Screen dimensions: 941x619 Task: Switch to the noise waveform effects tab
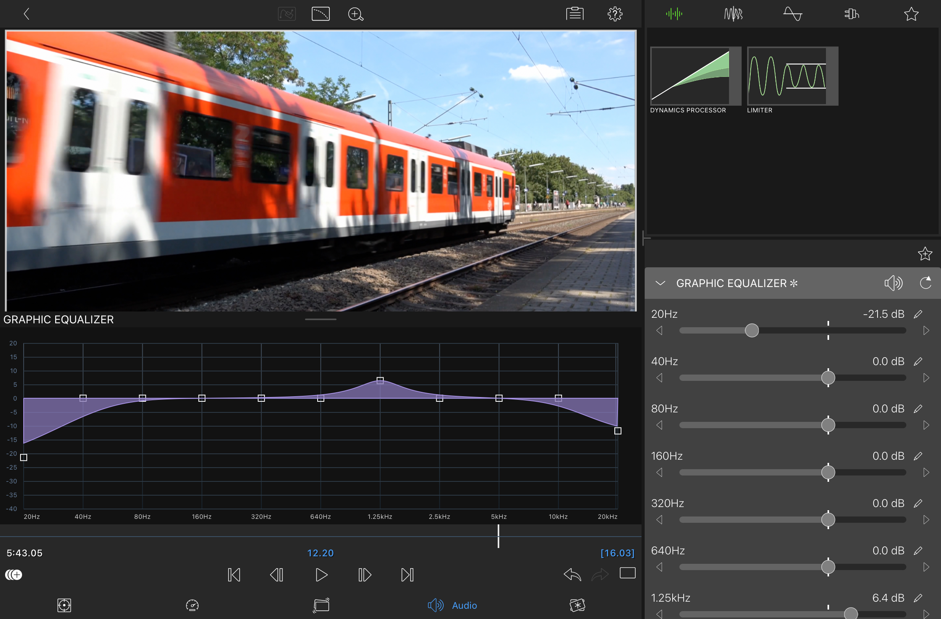pos(733,14)
